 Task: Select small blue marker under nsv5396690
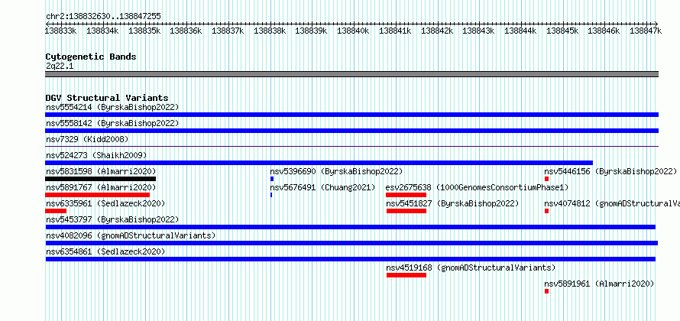point(272,179)
